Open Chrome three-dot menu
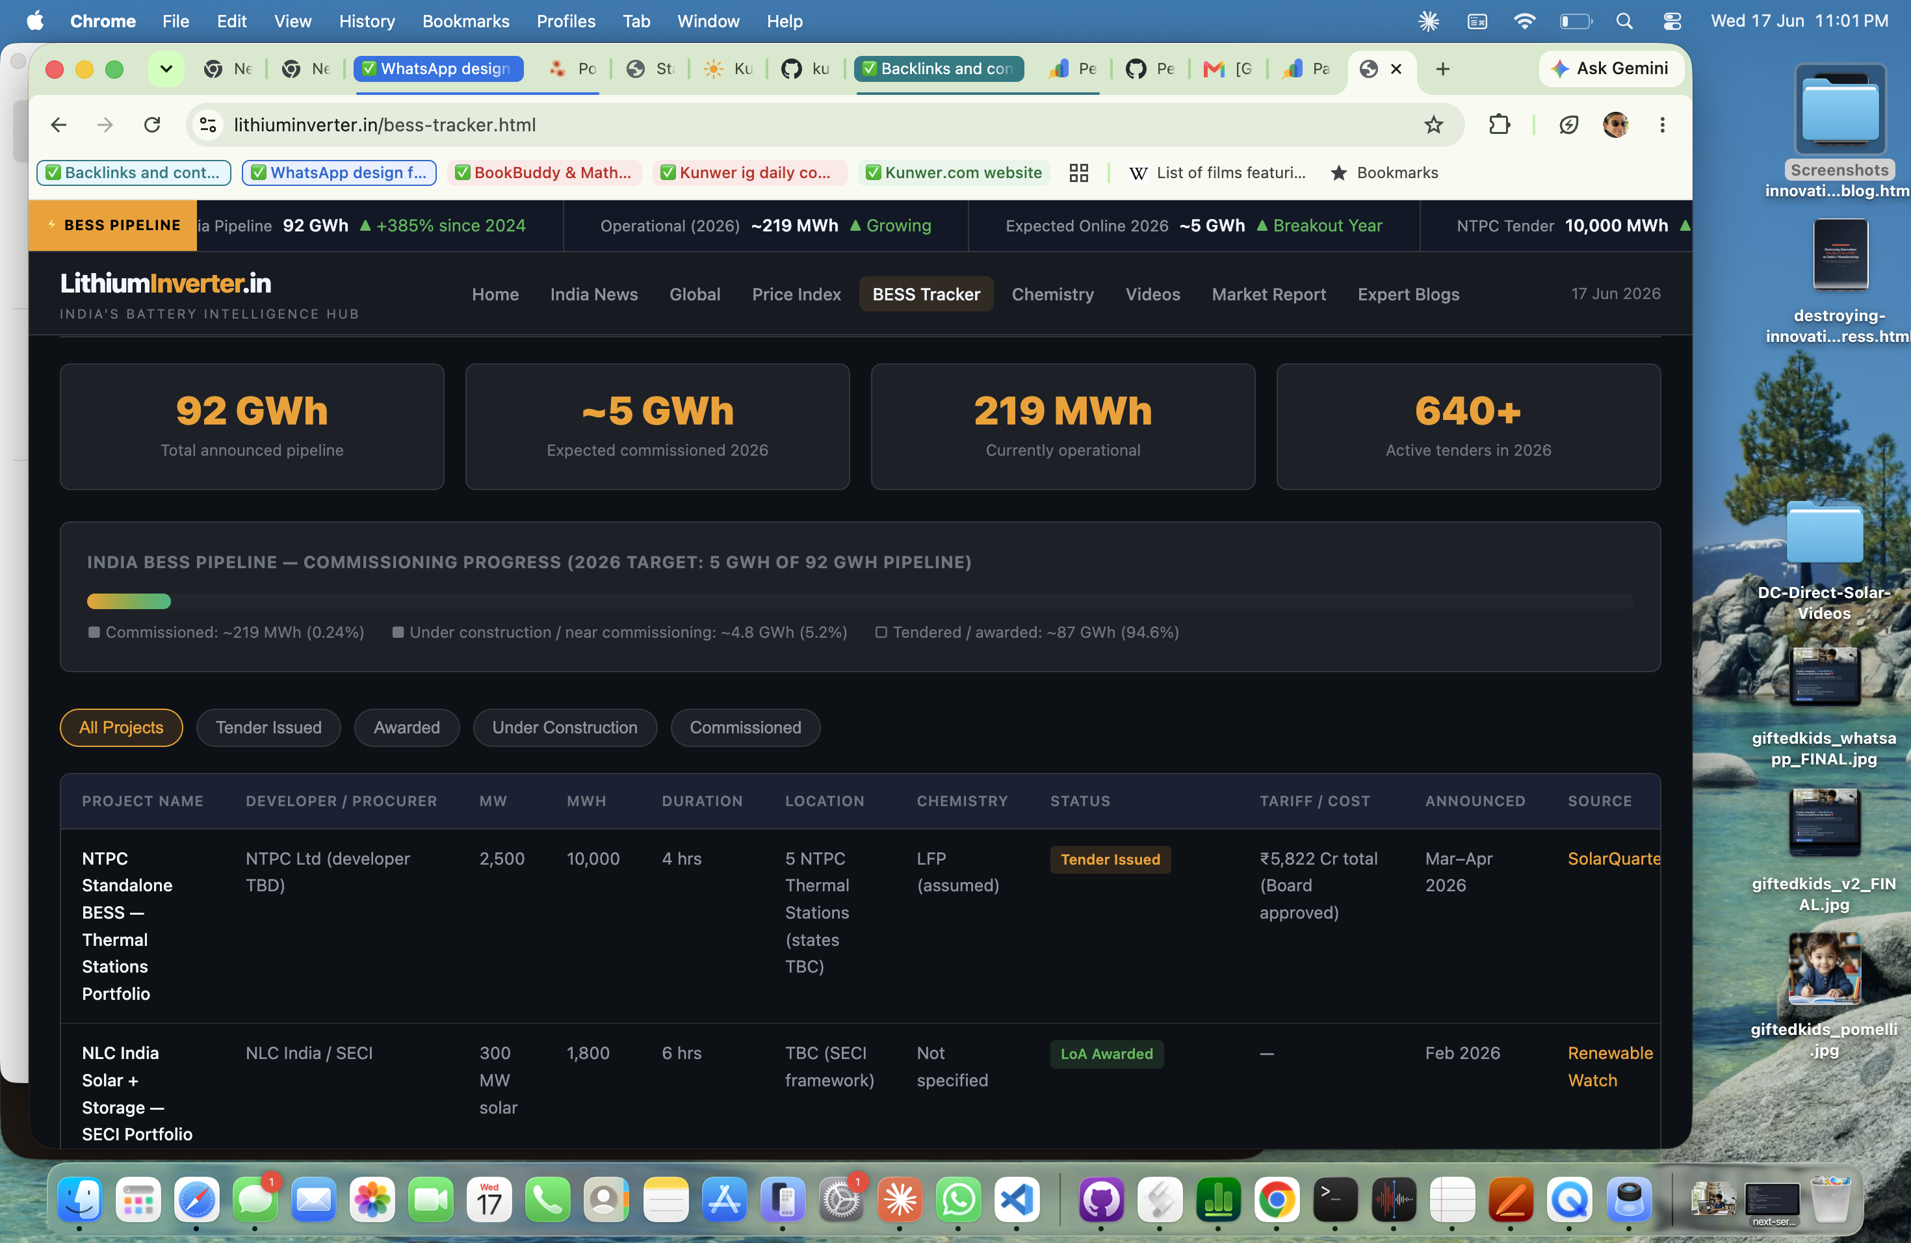The width and height of the screenshot is (1911, 1243). click(x=1662, y=124)
